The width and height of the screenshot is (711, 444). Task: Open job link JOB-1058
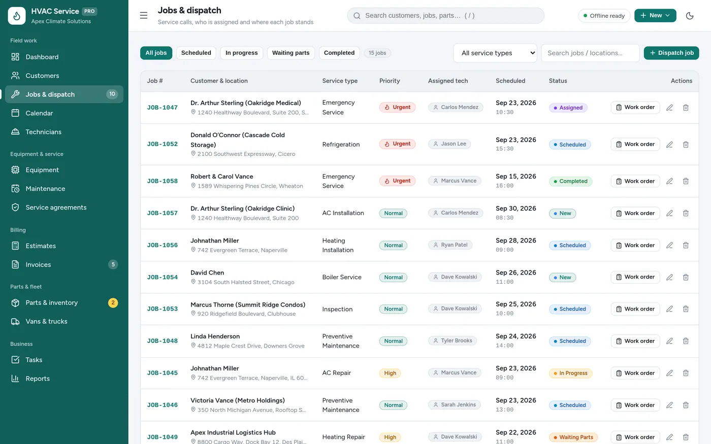(163, 181)
